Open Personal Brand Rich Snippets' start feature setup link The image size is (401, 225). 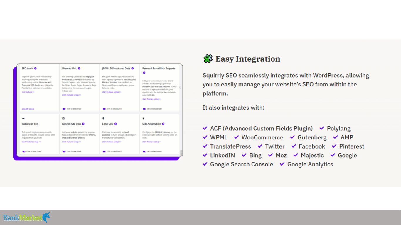coord(152,99)
